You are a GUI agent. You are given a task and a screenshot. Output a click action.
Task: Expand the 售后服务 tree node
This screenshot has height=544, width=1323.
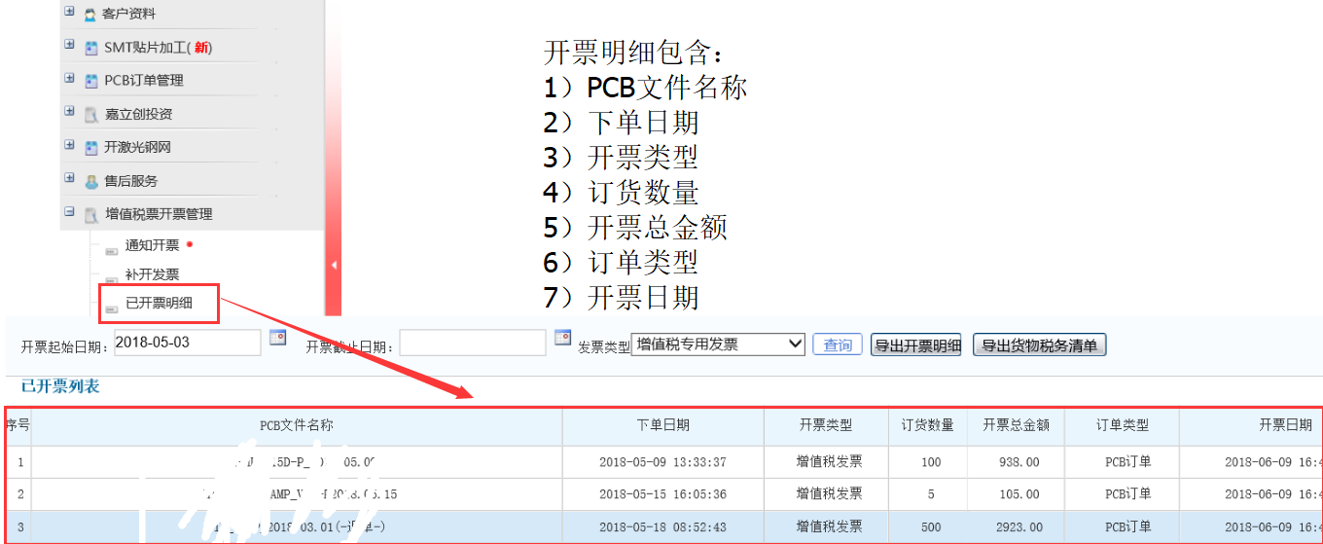69,179
